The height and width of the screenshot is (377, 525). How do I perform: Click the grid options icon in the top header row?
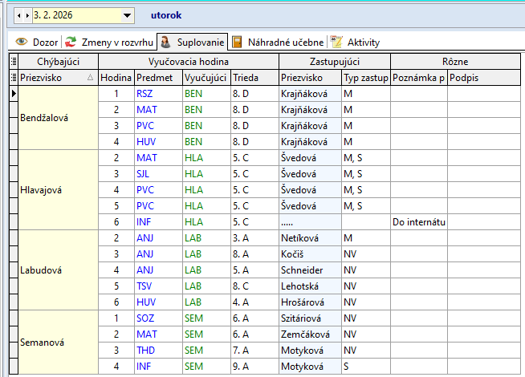point(13,61)
